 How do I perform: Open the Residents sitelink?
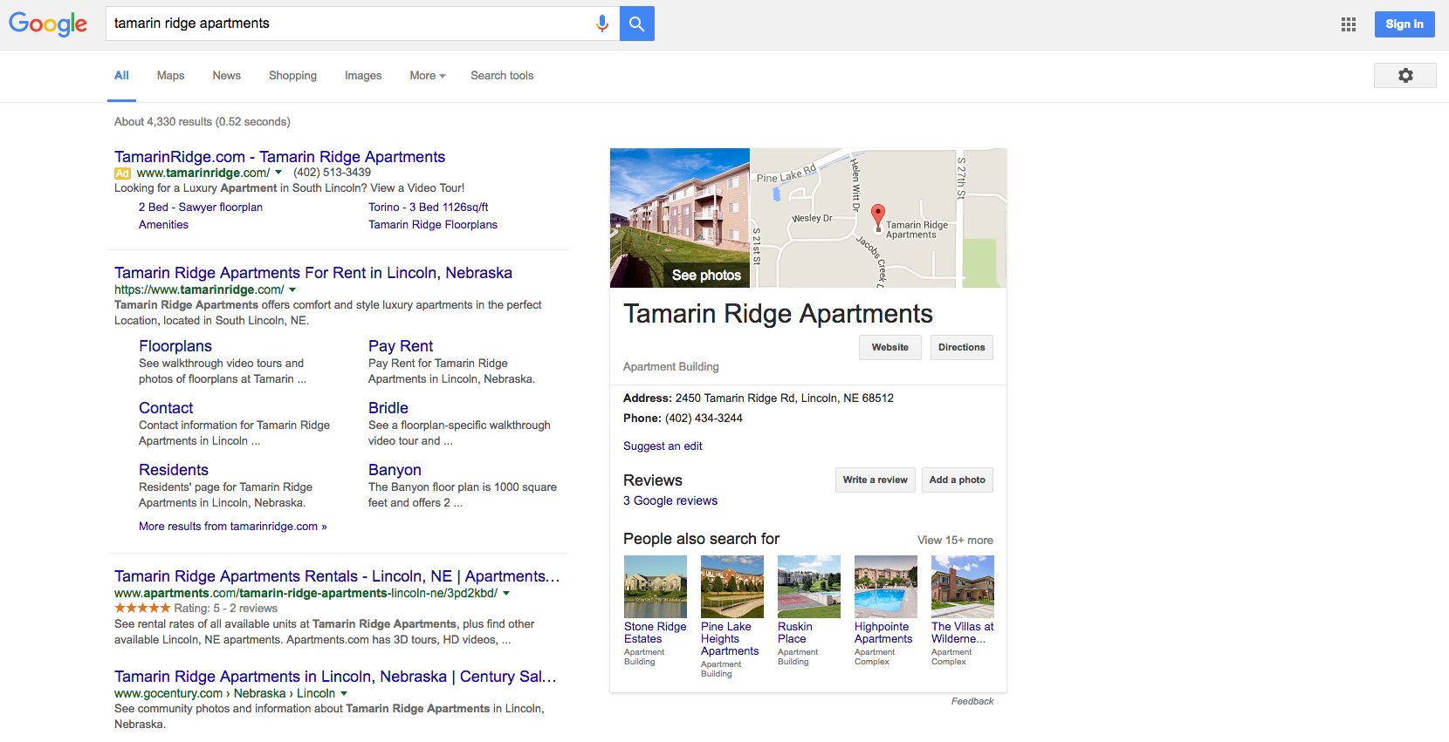coord(174,470)
